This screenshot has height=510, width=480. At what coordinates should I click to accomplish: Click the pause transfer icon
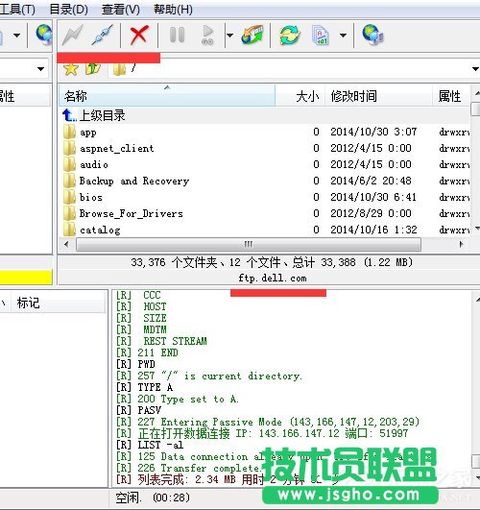[178, 35]
